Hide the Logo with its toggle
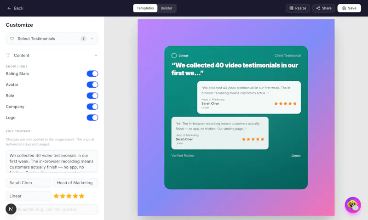 coord(92,118)
